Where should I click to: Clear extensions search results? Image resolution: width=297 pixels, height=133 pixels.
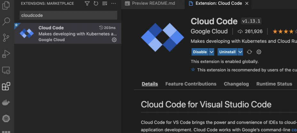tap(105, 4)
